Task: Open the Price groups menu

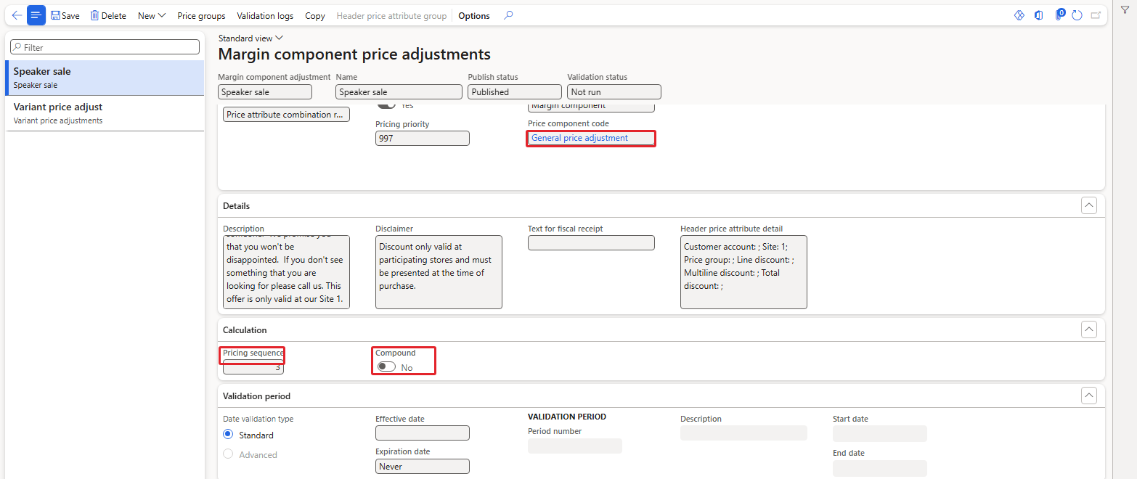Action: [x=201, y=15]
